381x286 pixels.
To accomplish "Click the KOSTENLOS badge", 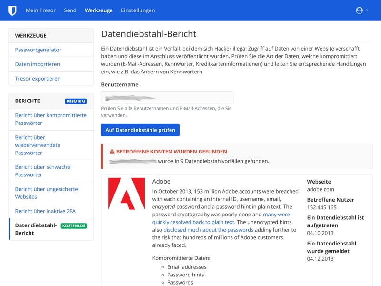I will click(x=74, y=226).
